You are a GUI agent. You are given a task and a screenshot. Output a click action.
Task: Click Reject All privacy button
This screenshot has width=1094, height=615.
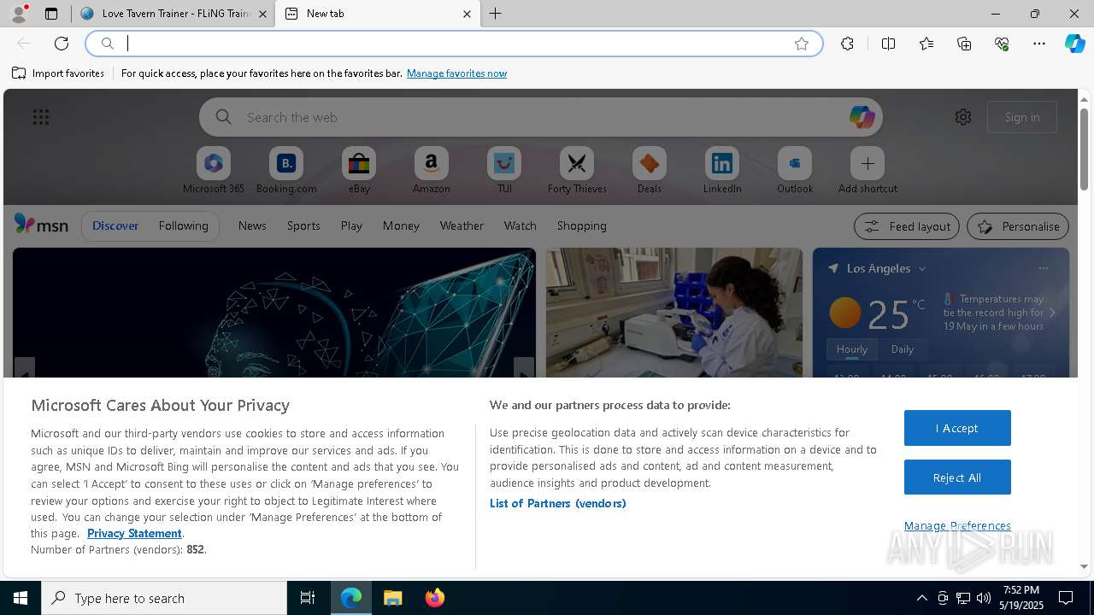click(x=957, y=477)
